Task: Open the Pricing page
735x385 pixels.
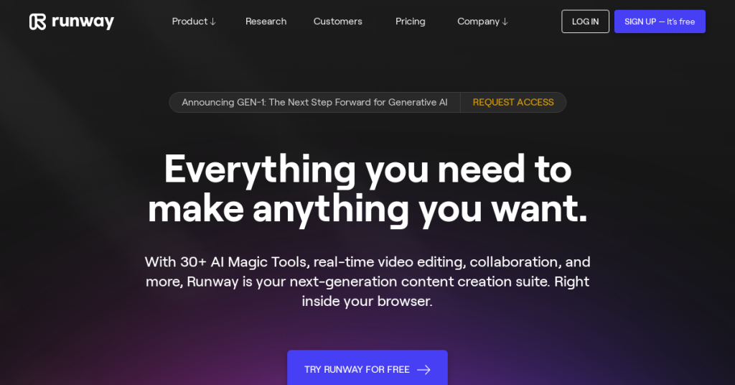Action: pos(410,22)
